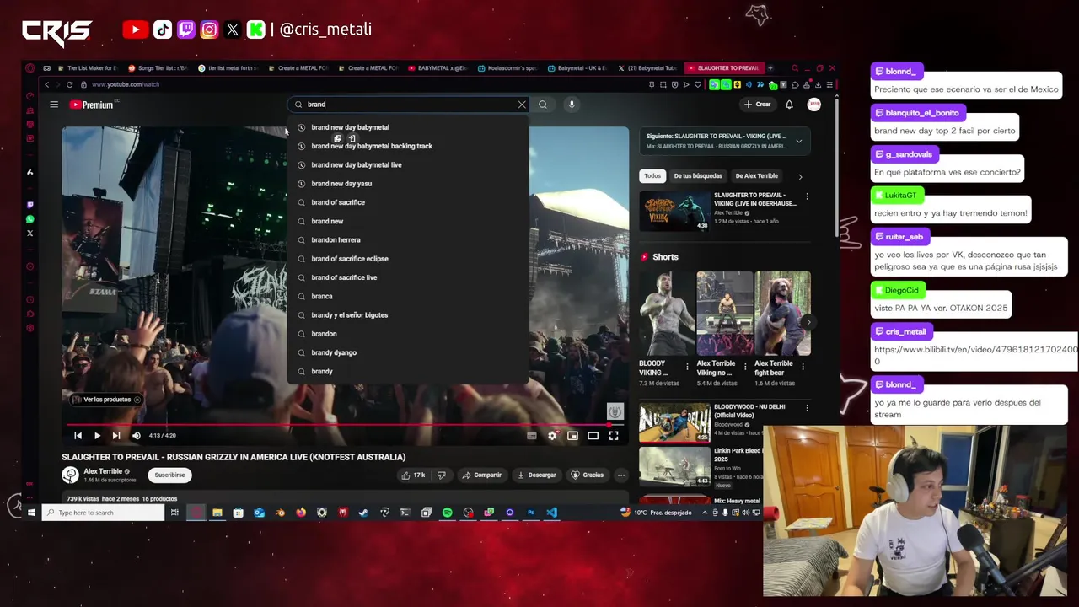
Task: Open options for Bloodywood Nu Delhi video
Action: pyautogui.click(x=807, y=408)
